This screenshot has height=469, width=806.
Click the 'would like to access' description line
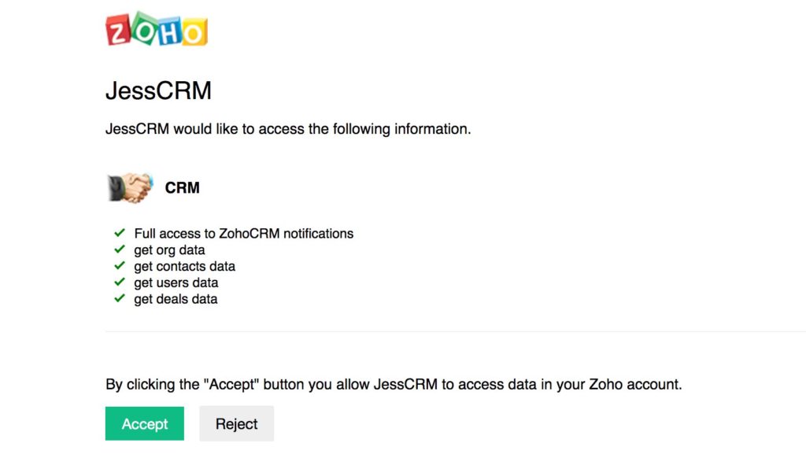click(x=288, y=129)
